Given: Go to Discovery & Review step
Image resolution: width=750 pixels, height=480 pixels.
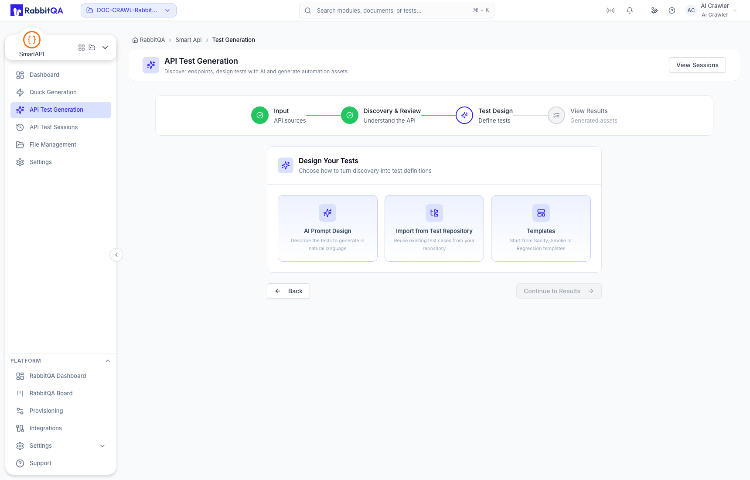Looking at the screenshot, I should [x=381, y=116].
